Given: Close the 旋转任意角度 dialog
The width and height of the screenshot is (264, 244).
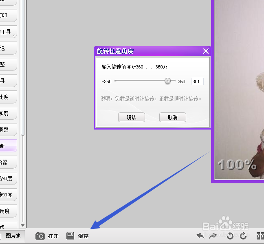Looking at the screenshot, I should tap(206, 51).
